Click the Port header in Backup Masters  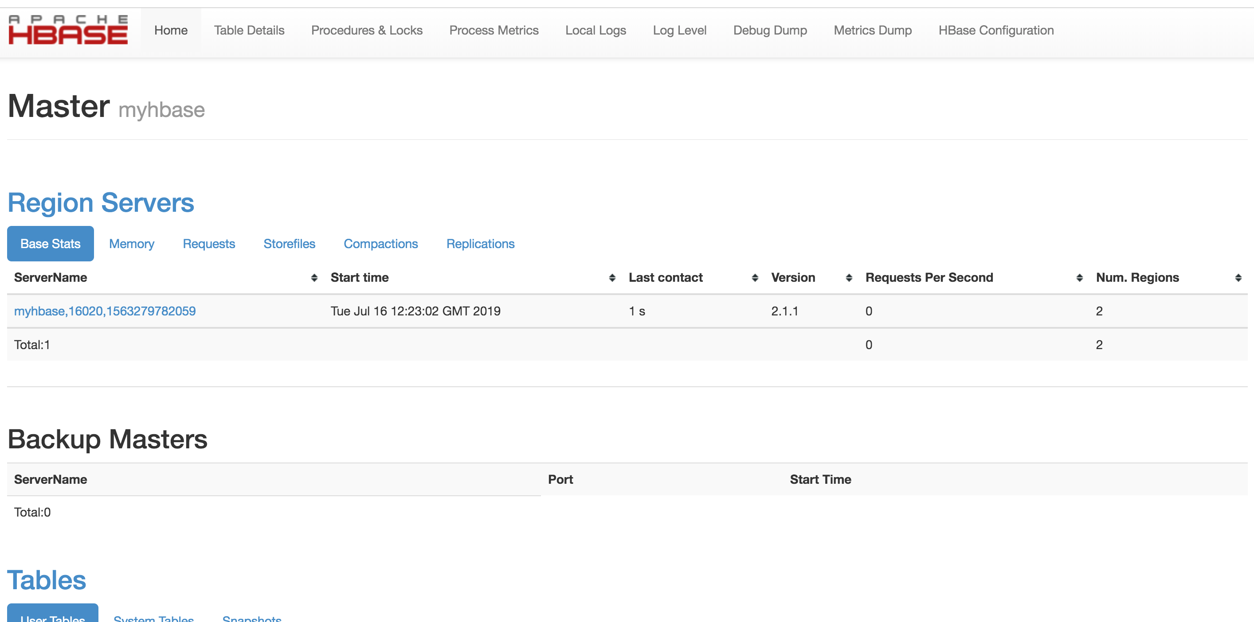(560, 479)
